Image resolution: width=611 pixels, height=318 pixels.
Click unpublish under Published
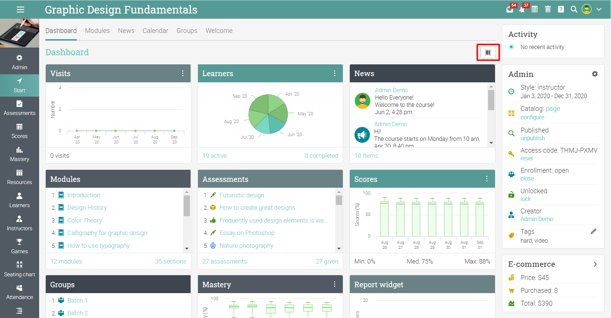533,138
